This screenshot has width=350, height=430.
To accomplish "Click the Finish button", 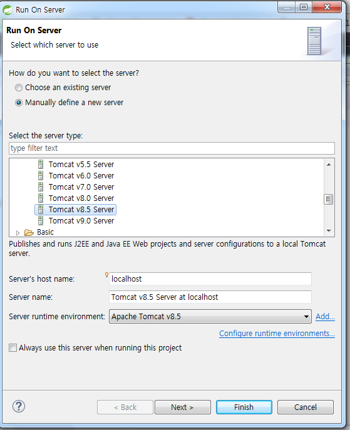I will click(x=244, y=407).
